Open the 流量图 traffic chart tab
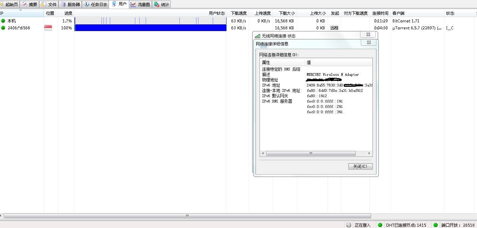This screenshot has width=477, height=228. tap(140, 4)
